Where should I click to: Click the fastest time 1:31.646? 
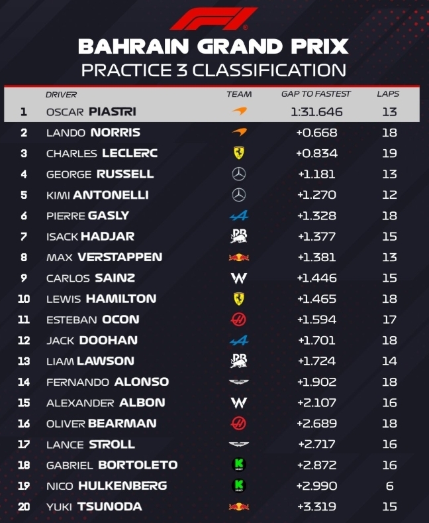point(316,111)
